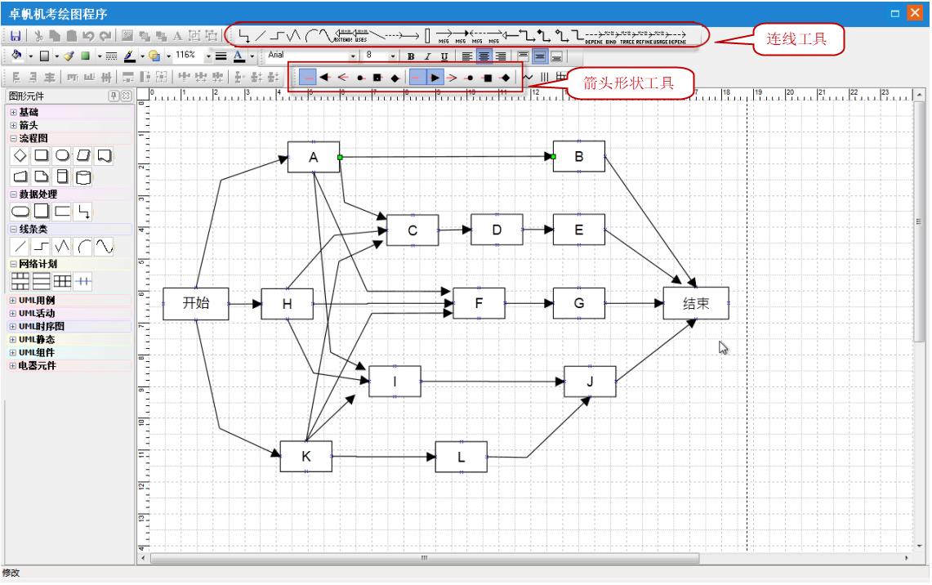This screenshot has height=585, width=932.
Task: Pick the open red start arrowhead
Action: point(342,78)
